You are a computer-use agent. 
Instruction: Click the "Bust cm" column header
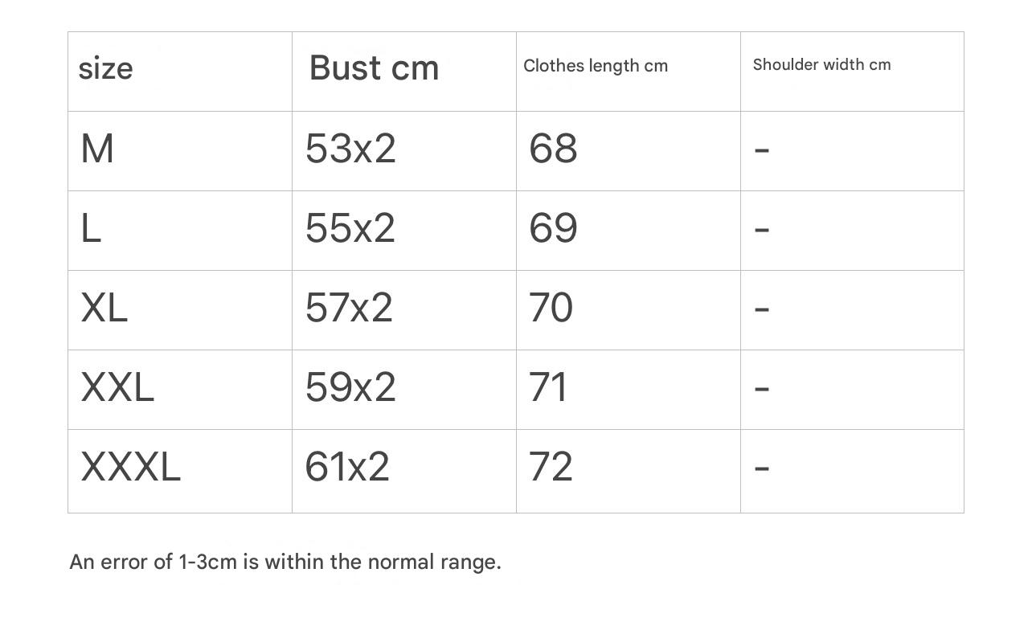click(x=374, y=68)
